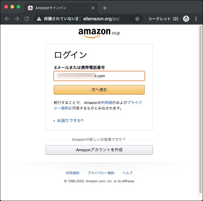
Task: Click the incognito profile icon
Action: pos(186,19)
